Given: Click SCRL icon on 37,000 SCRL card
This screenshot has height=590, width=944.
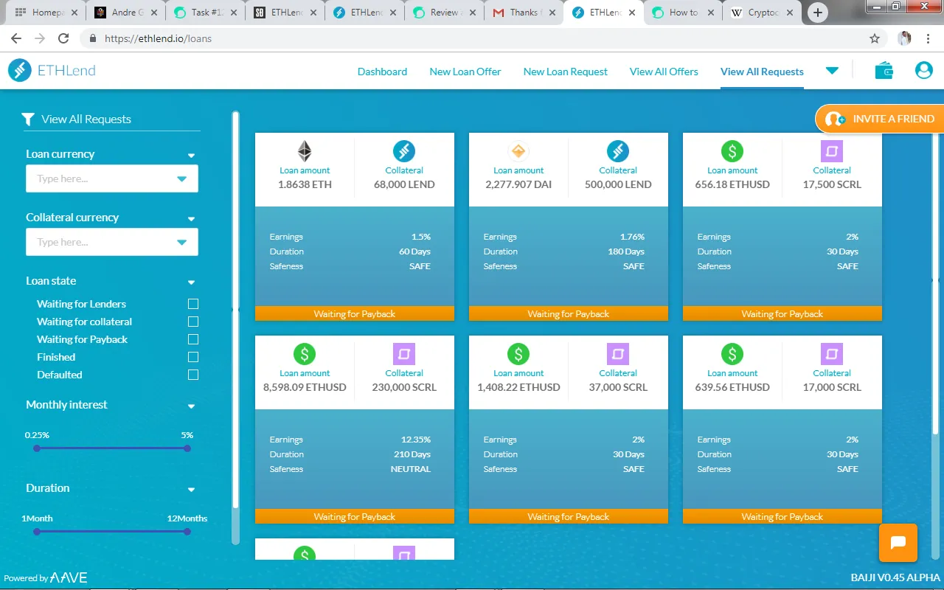Looking at the screenshot, I should click(x=618, y=354).
